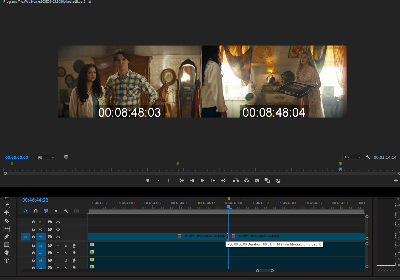
Task: Open Program Monitor settings wrench
Action: 368,157
